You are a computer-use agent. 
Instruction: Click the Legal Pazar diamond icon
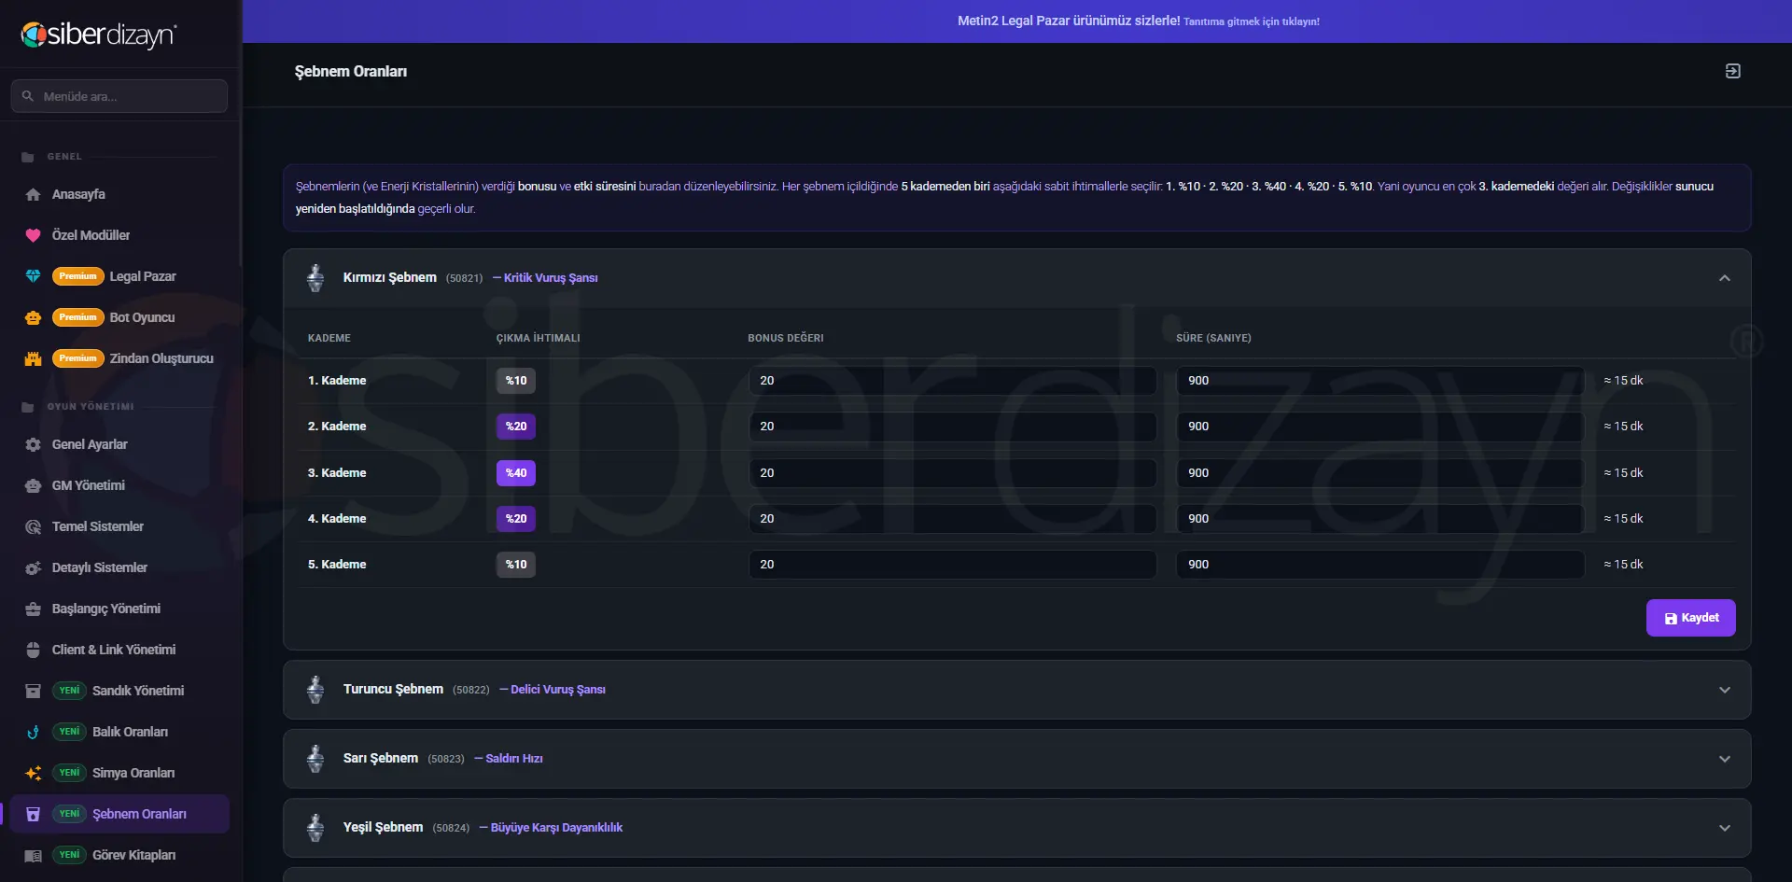[33, 276]
